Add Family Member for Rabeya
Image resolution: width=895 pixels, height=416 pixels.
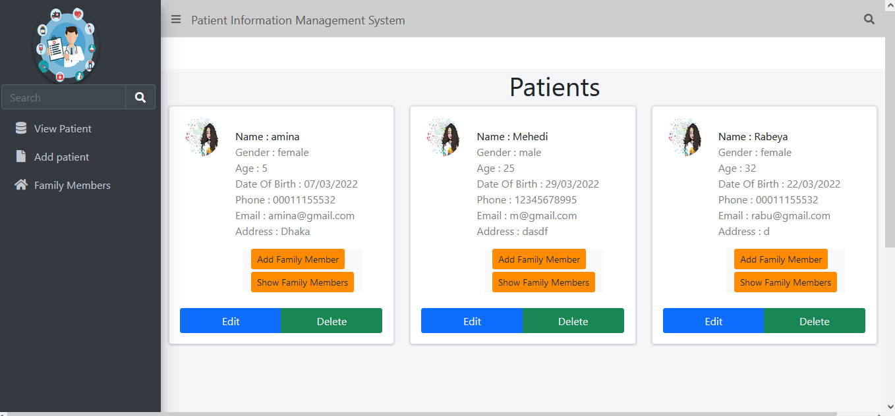tap(781, 259)
